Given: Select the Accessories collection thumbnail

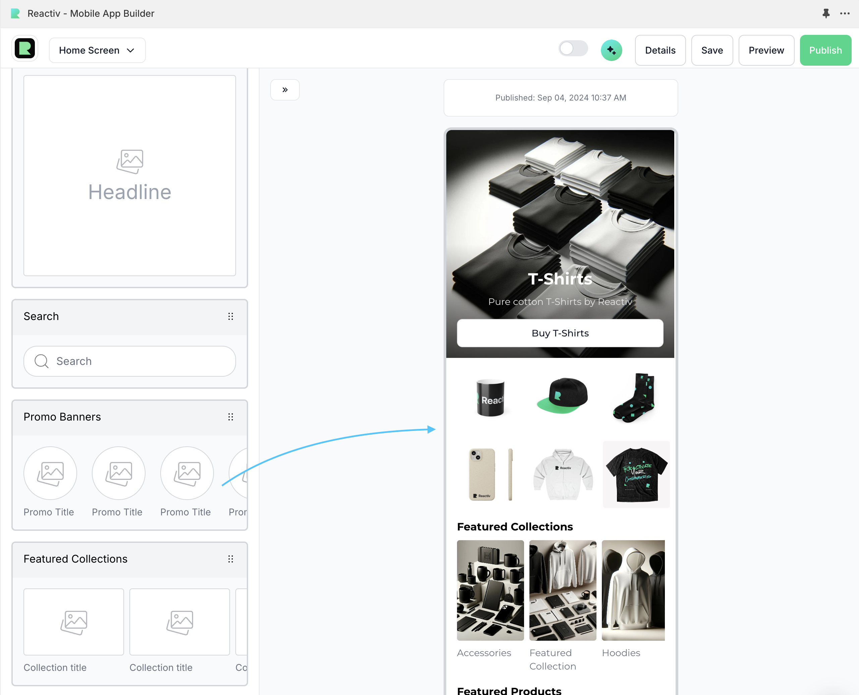Looking at the screenshot, I should pos(490,590).
